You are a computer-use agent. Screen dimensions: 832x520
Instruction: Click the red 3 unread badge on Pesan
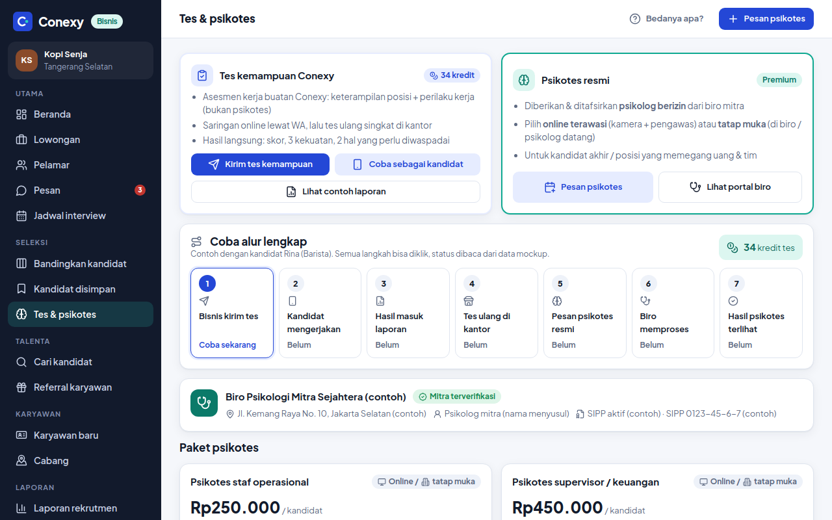140,190
